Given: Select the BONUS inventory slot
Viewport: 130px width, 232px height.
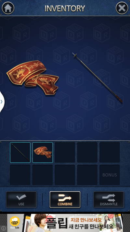Looking at the screenshot, I should (110, 175).
